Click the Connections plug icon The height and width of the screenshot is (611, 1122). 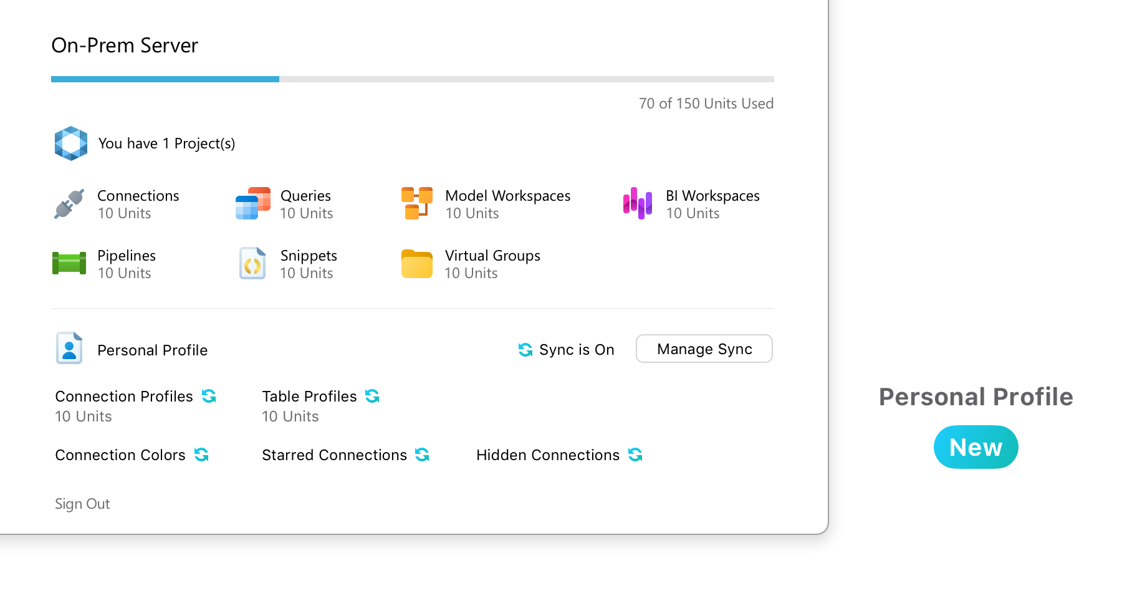coord(69,204)
